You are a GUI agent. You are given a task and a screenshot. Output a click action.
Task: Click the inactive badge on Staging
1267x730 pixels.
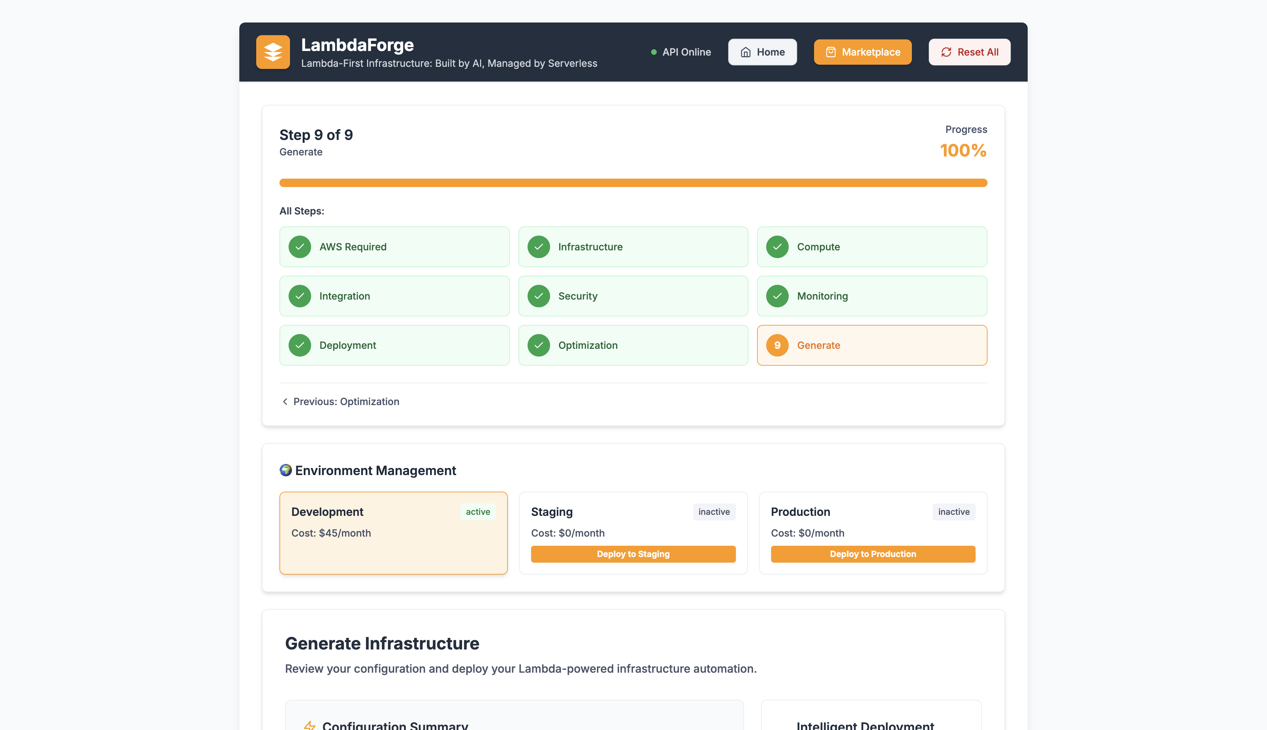point(713,511)
